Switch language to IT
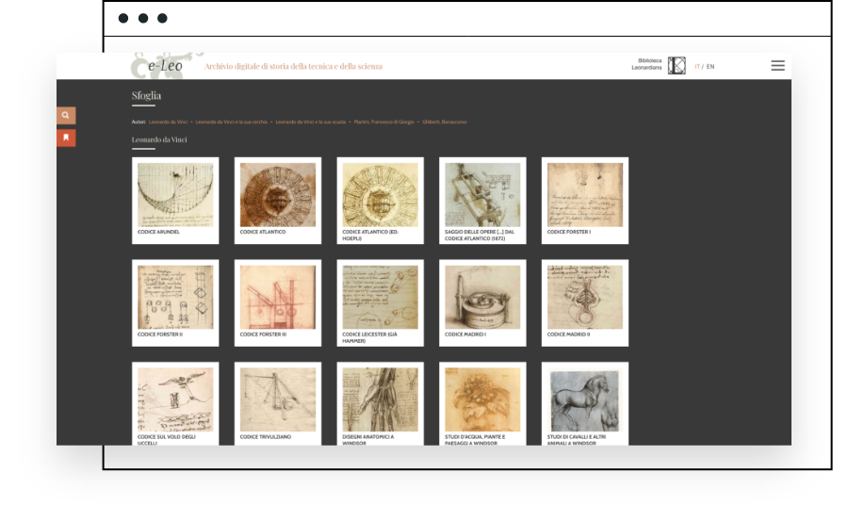 point(697,67)
